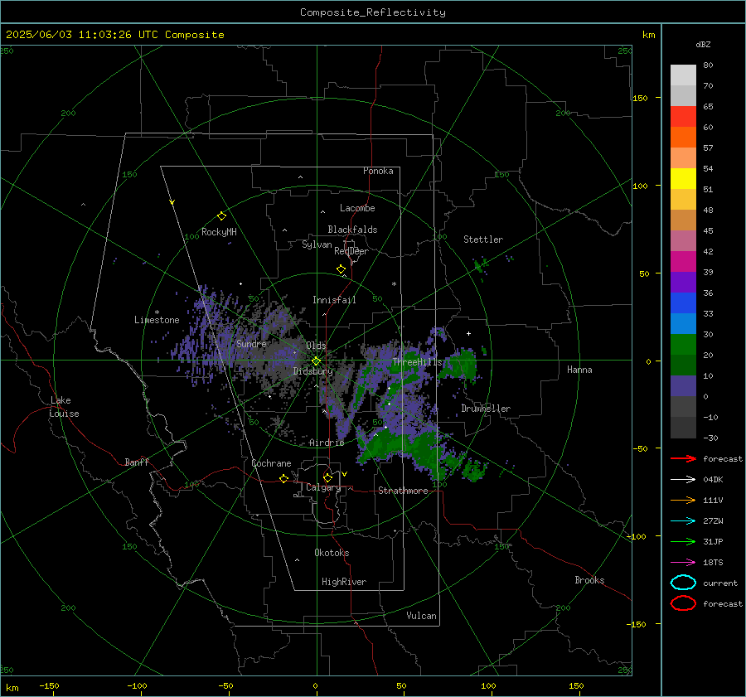Select the red forecast arrow legend icon

point(683,458)
